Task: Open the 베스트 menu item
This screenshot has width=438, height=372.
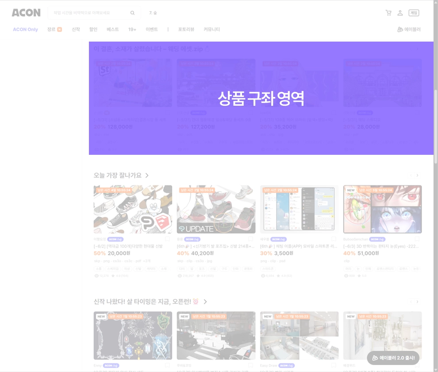Action: tap(112, 29)
